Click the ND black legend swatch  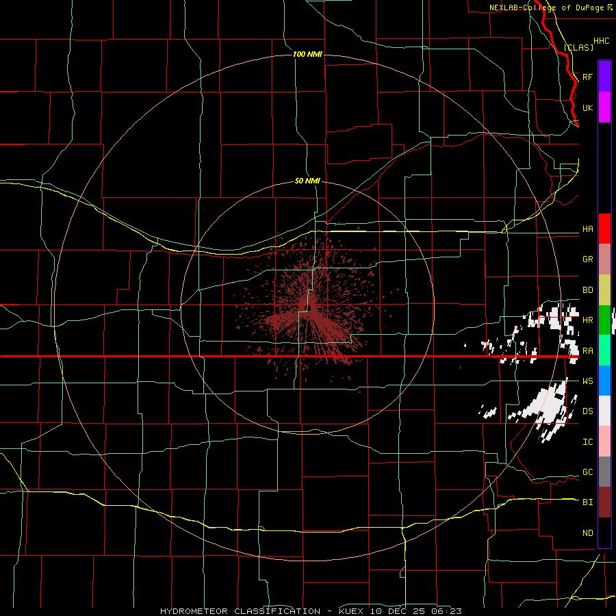pyautogui.click(x=604, y=532)
